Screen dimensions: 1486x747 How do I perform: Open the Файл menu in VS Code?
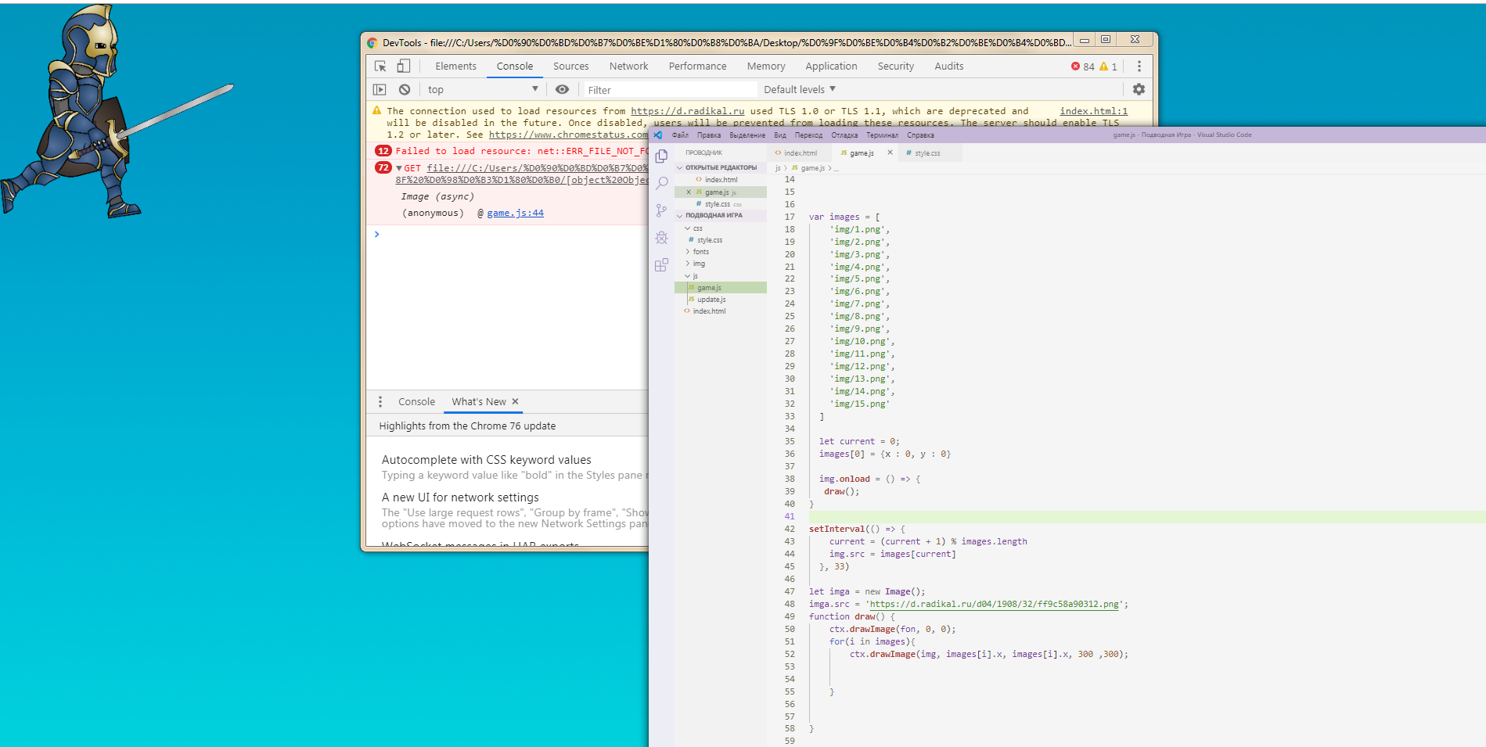tap(680, 135)
